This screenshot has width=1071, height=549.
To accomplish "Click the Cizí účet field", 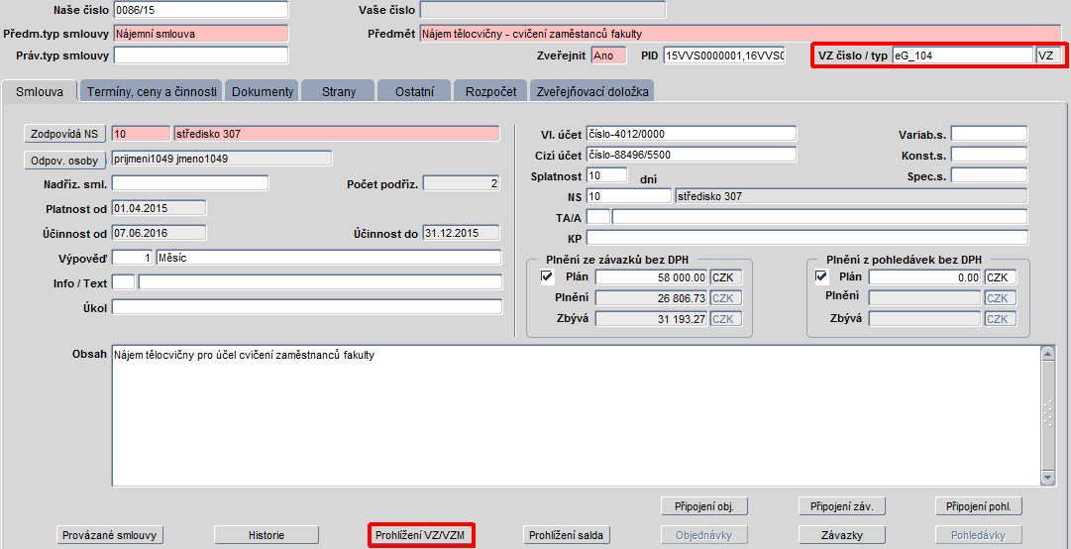I will coord(692,155).
